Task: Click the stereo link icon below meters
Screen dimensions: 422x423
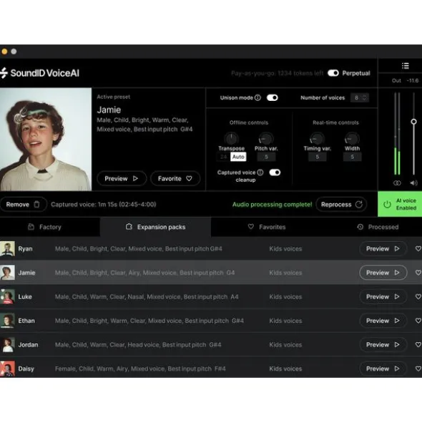Action: point(397,183)
